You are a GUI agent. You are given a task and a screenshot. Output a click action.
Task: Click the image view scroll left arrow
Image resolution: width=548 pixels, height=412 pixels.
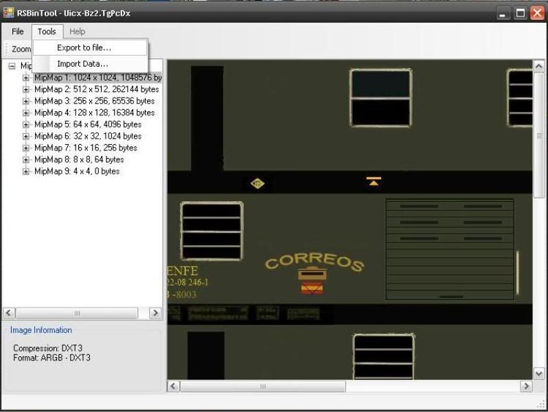pyautogui.click(x=173, y=386)
